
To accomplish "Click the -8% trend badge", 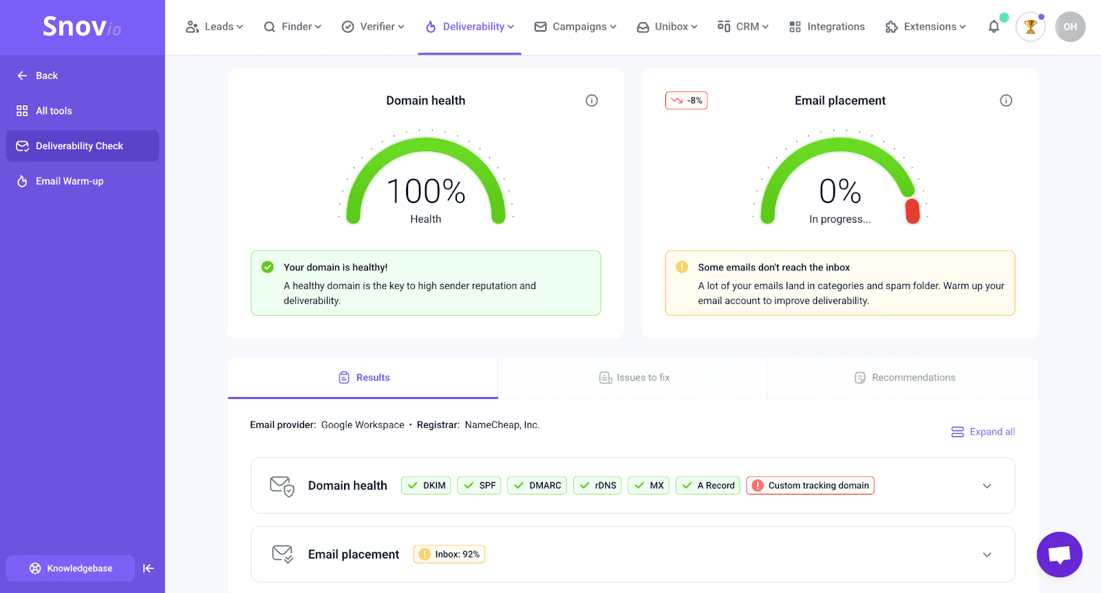I will click(686, 100).
